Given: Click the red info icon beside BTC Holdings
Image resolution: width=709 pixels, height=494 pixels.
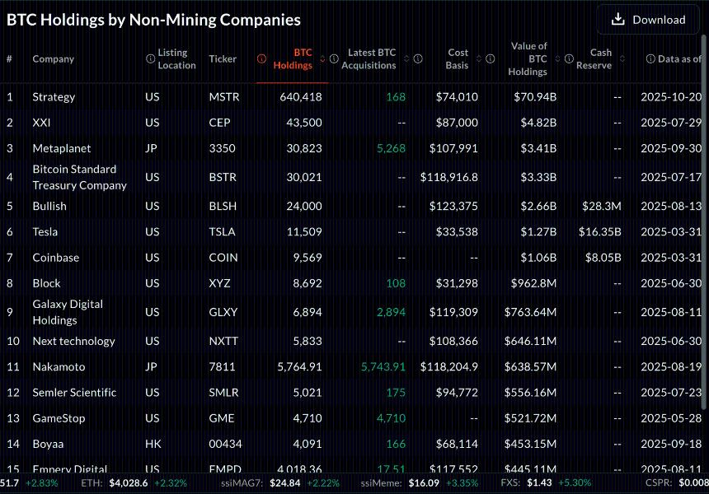Looking at the screenshot, I should coord(261,58).
